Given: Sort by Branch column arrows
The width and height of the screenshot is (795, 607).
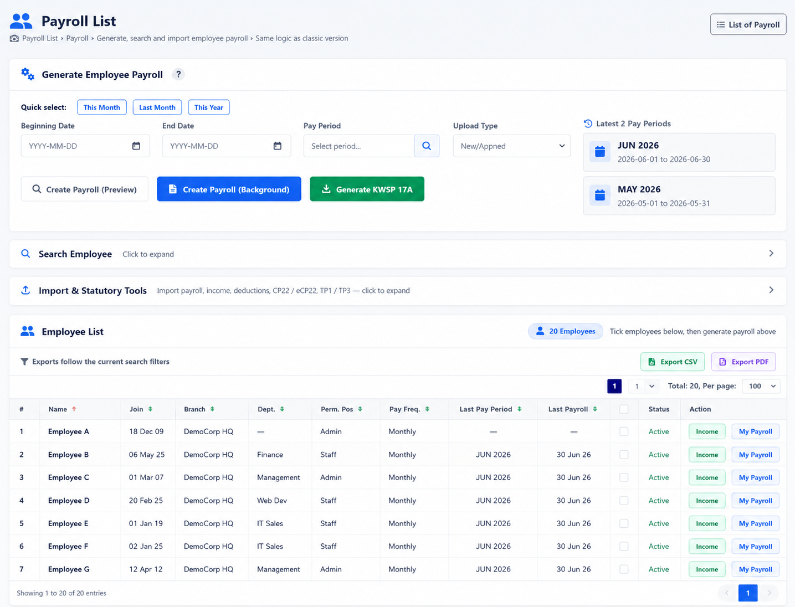Looking at the screenshot, I should pyautogui.click(x=212, y=409).
